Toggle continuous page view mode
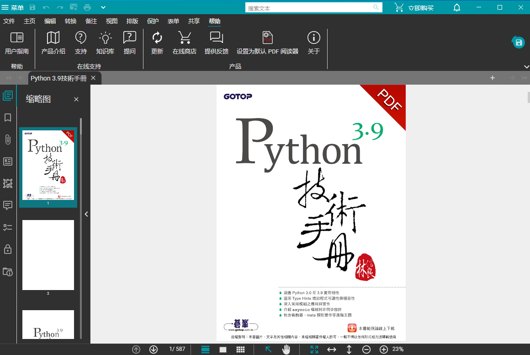 [206, 350]
